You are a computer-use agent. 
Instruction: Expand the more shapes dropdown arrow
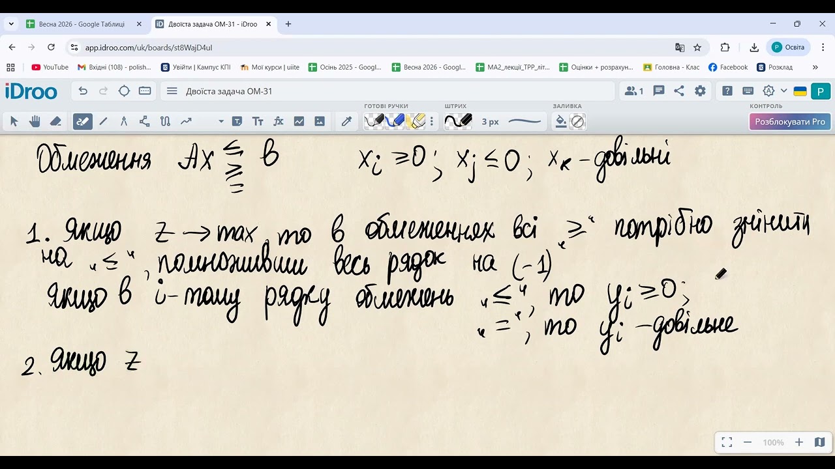point(221,121)
